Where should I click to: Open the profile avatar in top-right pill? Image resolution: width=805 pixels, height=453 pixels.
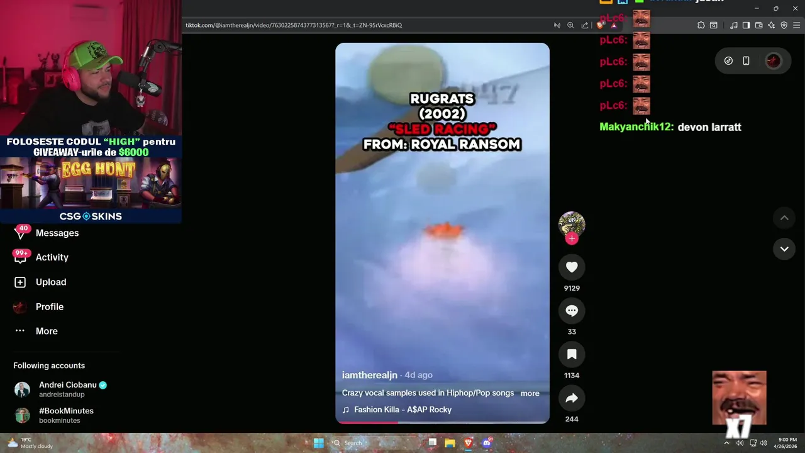pos(774,61)
